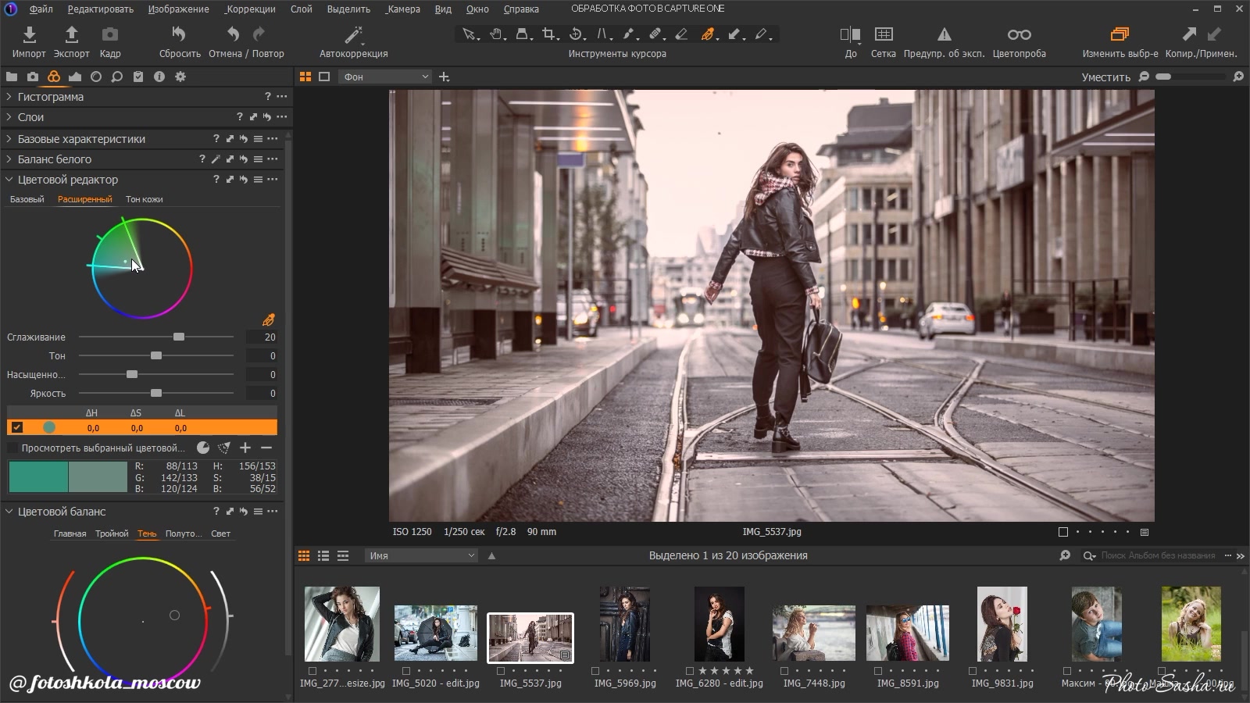Viewport: 1250px width, 703px height.
Task: Switch browser to grid thumbnail view
Action: pyautogui.click(x=304, y=555)
